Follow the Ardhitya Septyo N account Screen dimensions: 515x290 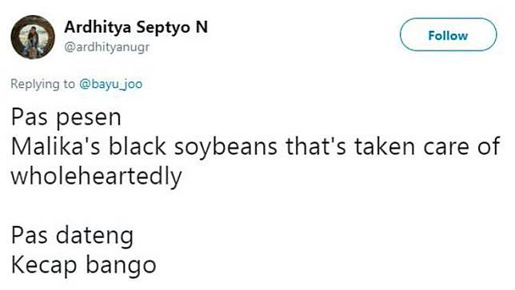tap(448, 35)
